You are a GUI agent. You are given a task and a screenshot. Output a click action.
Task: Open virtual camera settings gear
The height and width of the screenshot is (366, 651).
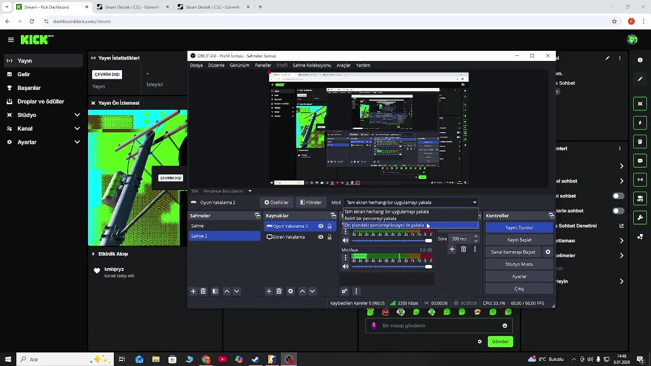pos(548,252)
